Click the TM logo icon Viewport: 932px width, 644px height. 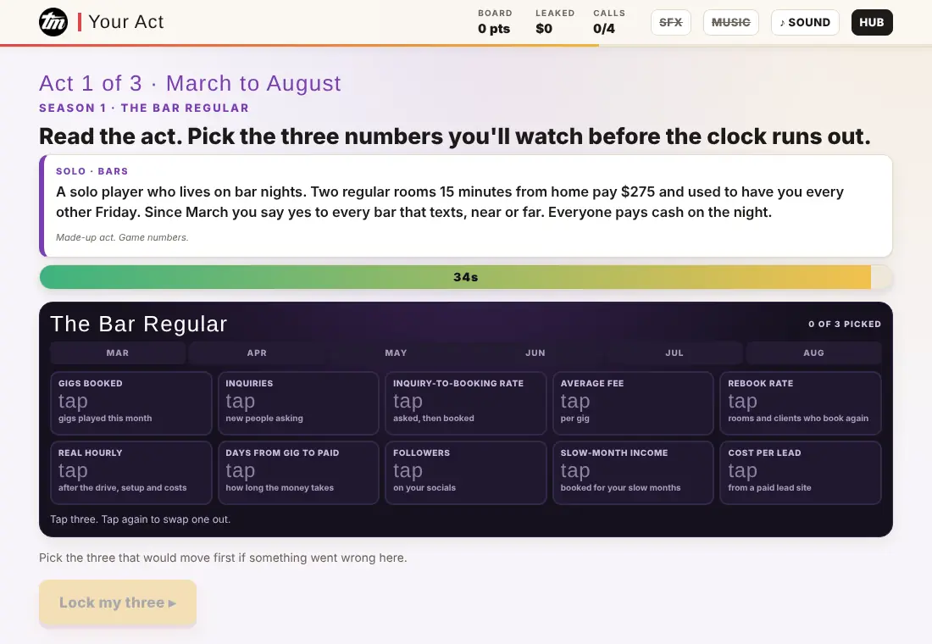coord(53,22)
